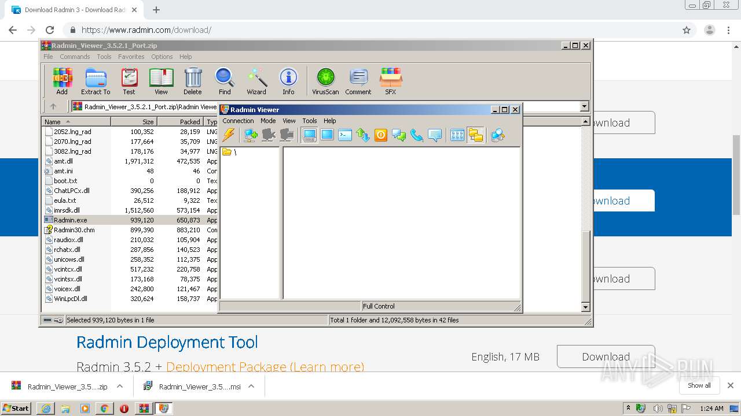Open the WinRAR File menu
This screenshot has width=741, height=416.
pos(48,57)
